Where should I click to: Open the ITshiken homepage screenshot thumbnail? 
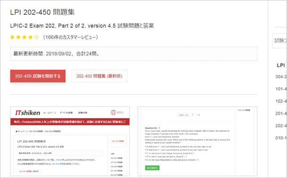pyautogui.click(x=70, y=141)
